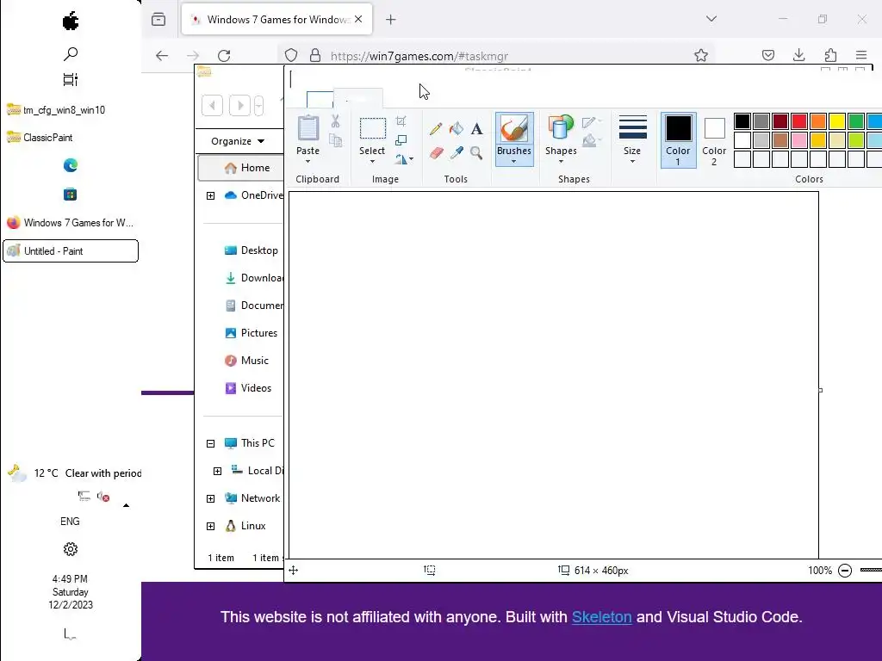882x661 pixels.
Task: Click the muted volume tray icon
Action: [103, 497]
